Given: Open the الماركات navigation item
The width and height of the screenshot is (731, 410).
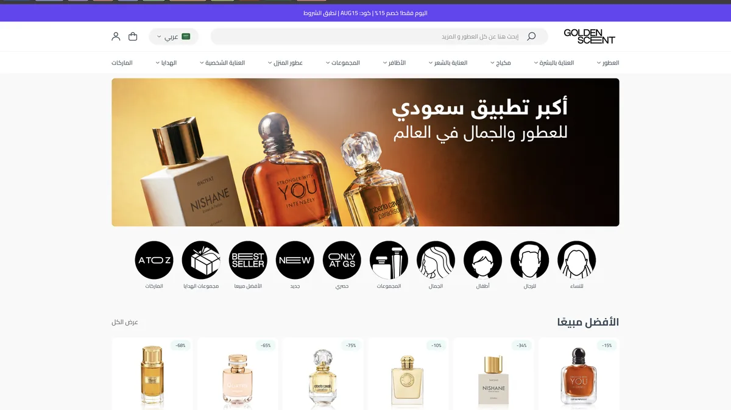Looking at the screenshot, I should pos(122,63).
